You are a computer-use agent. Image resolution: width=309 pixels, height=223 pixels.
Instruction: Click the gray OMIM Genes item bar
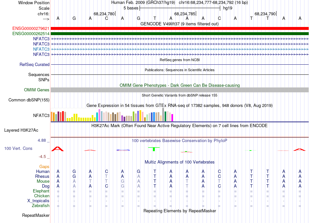180,90
